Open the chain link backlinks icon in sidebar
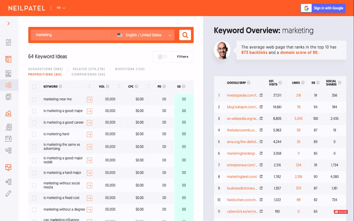The height and width of the screenshot is (221, 354). [8, 193]
